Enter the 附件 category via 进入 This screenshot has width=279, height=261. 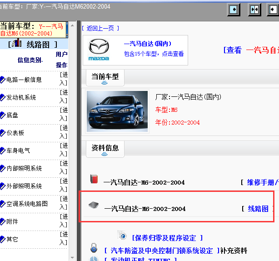tap(64, 221)
